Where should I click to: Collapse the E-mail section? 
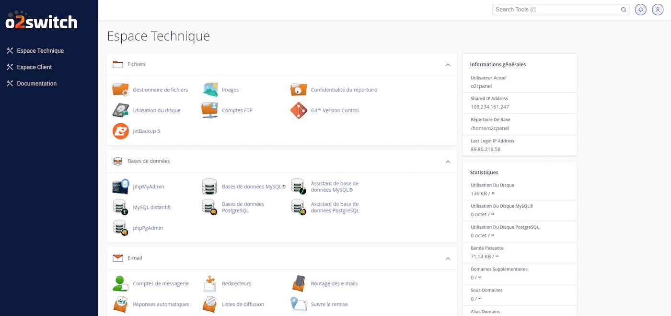point(448,258)
